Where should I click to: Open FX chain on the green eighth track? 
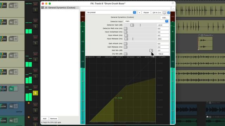click(x=11, y=121)
